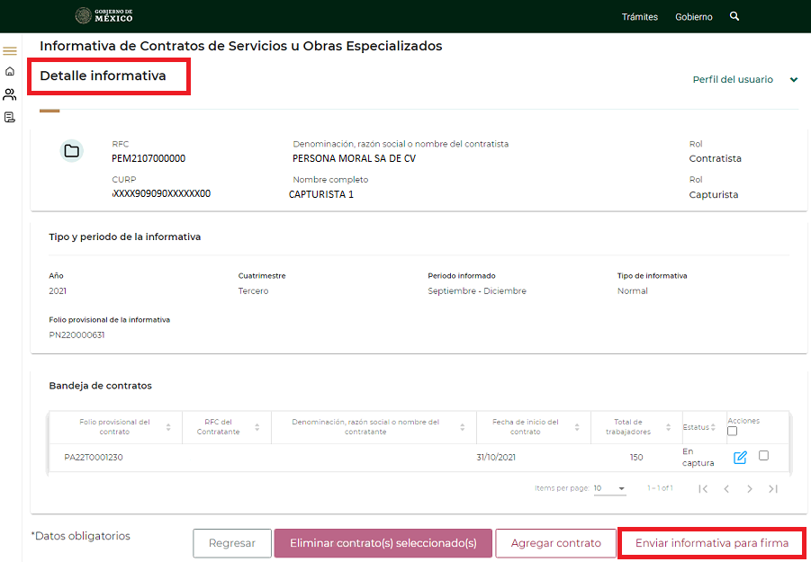Click the Tercero cuatrimestre value

pos(254,290)
